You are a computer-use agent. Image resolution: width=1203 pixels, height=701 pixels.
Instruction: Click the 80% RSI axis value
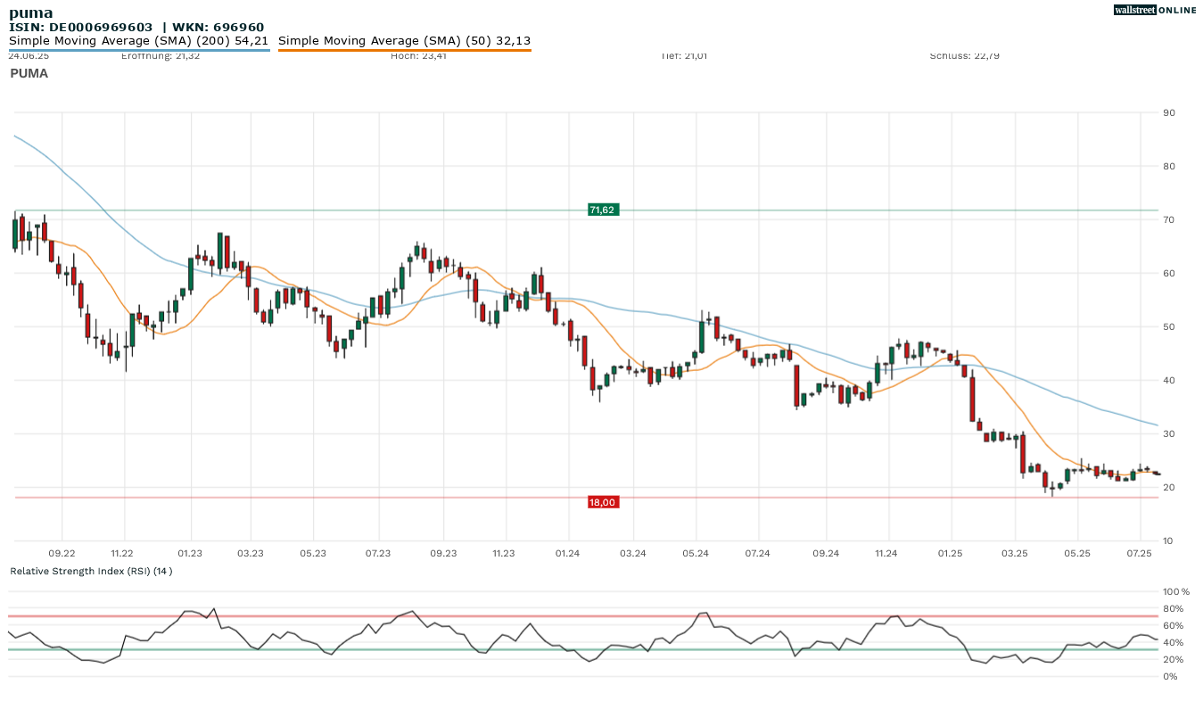pos(1174,608)
